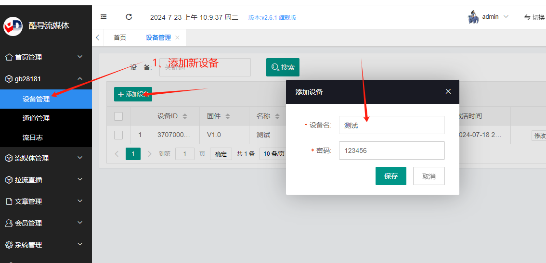Screen dimensions: 546x263
Task: Collapse sidebar with the hamburger menu icon
Action: [x=104, y=17]
